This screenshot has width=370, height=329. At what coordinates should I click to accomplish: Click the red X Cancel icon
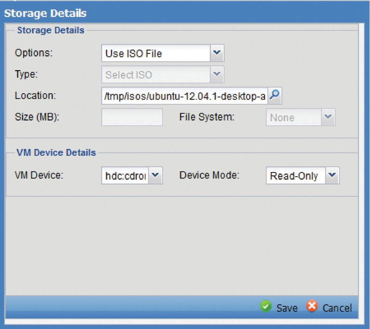pos(312,307)
